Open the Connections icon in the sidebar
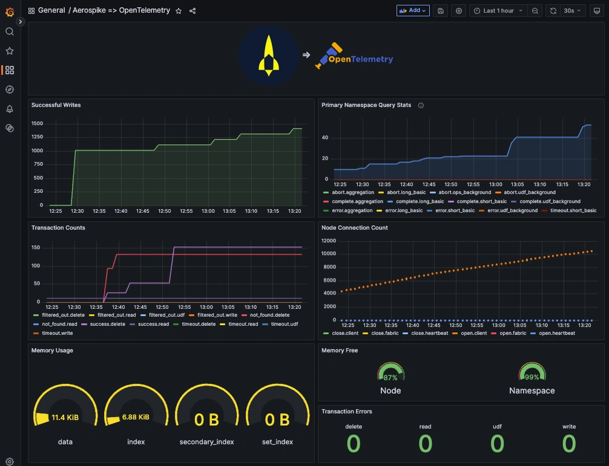The image size is (609, 466). 10,128
